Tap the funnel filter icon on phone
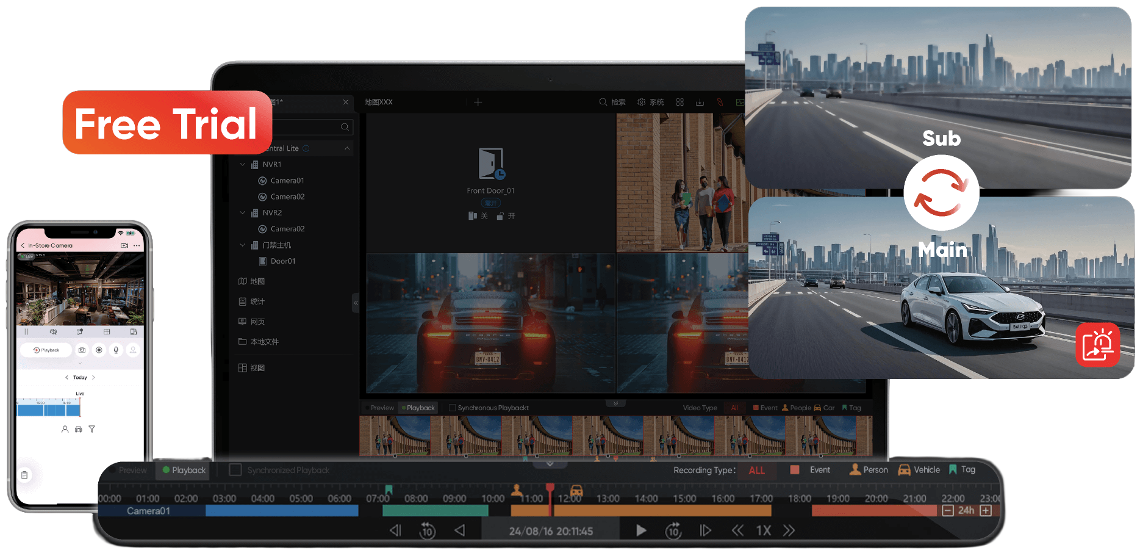 (91, 430)
